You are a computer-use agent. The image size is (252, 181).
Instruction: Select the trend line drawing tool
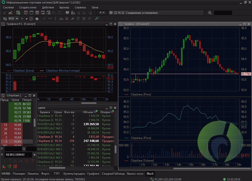click(44, 19)
